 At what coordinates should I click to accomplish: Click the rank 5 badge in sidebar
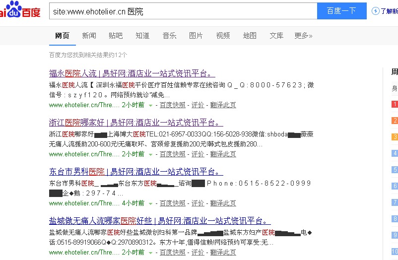(395, 170)
